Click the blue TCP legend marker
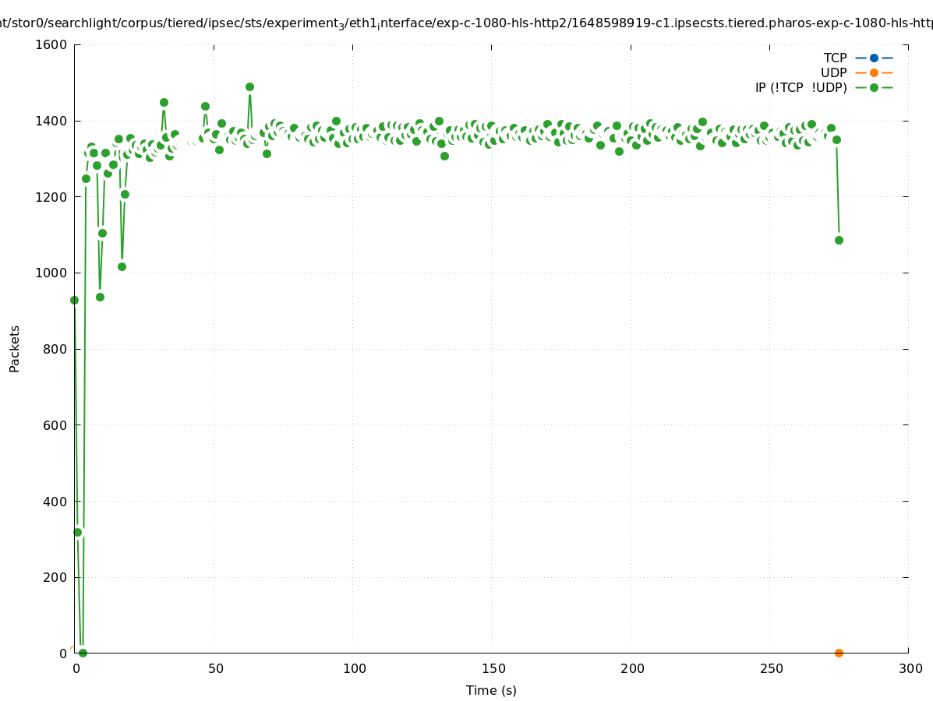Screen dimensions: 933x701 pyautogui.click(x=874, y=58)
